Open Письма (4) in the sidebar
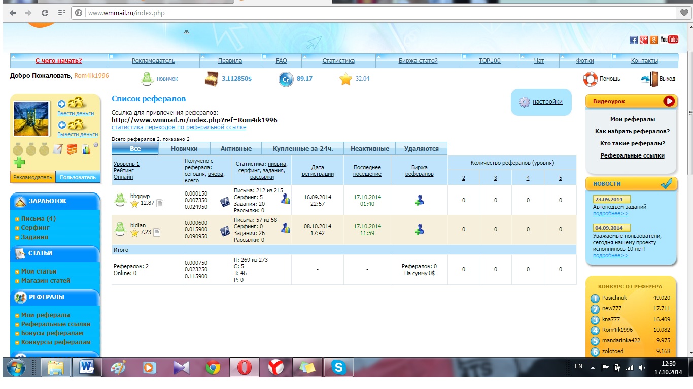 [39, 219]
